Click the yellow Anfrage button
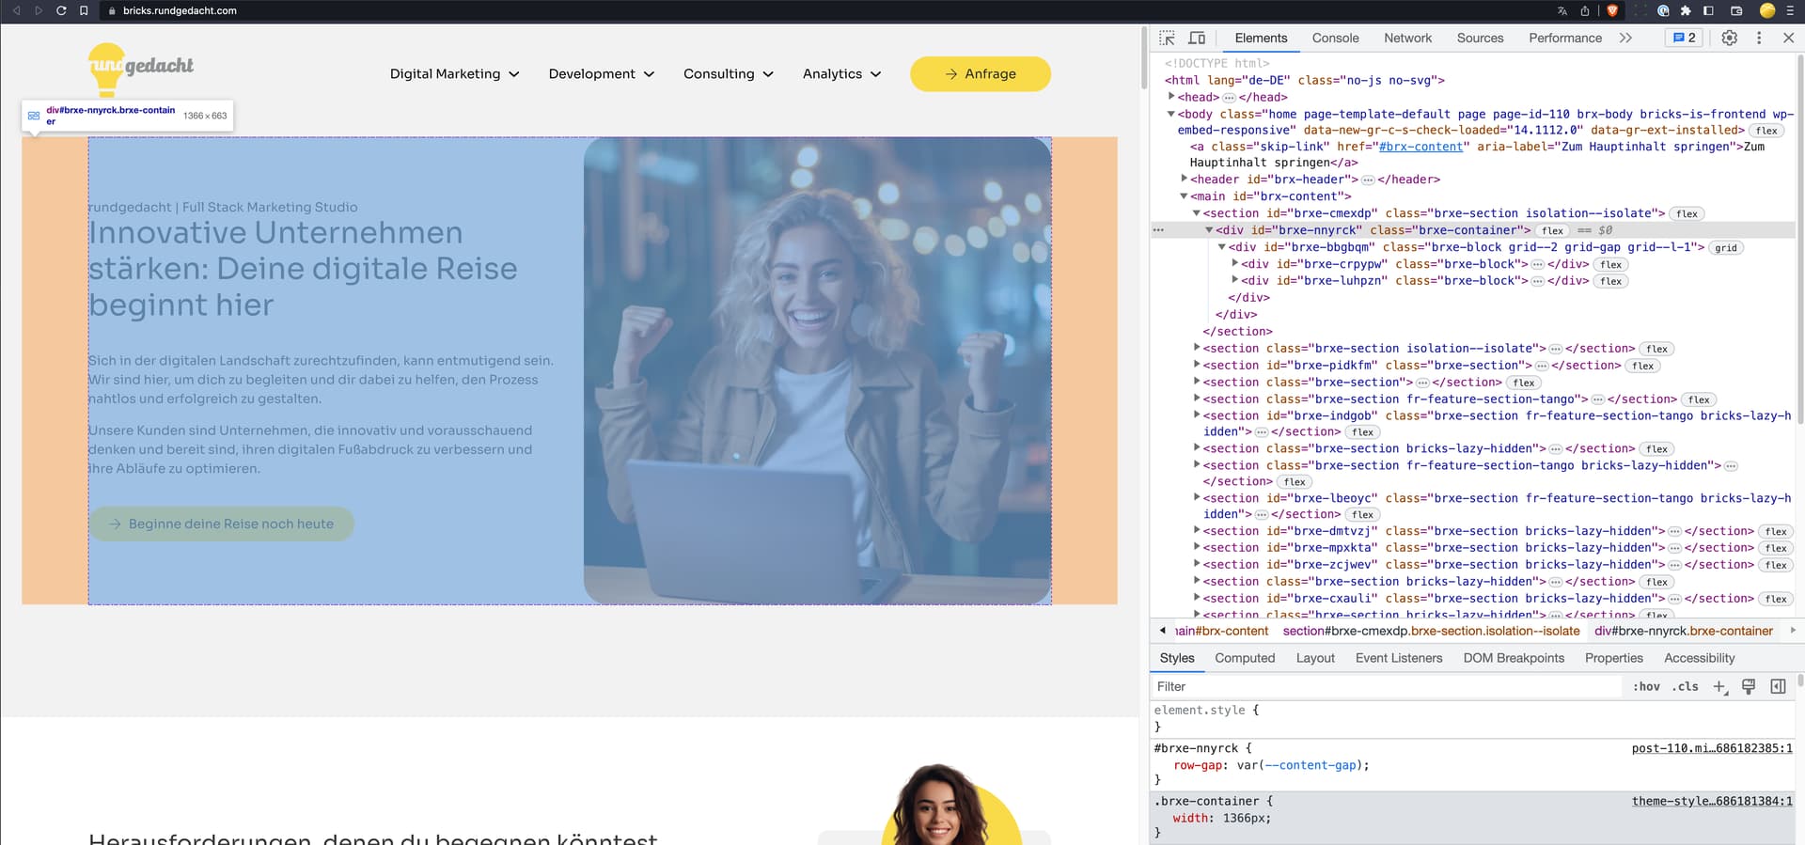This screenshot has height=845, width=1805. tap(981, 74)
